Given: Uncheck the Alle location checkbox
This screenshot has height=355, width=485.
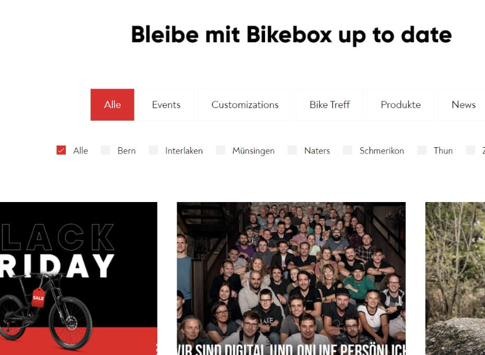Looking at the screenshot, I should [x=61, y=150].
